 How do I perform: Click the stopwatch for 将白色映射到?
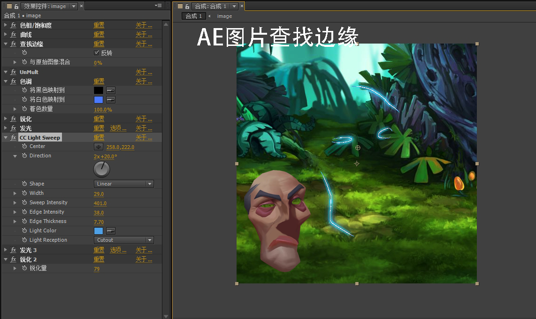pos(24,99)
